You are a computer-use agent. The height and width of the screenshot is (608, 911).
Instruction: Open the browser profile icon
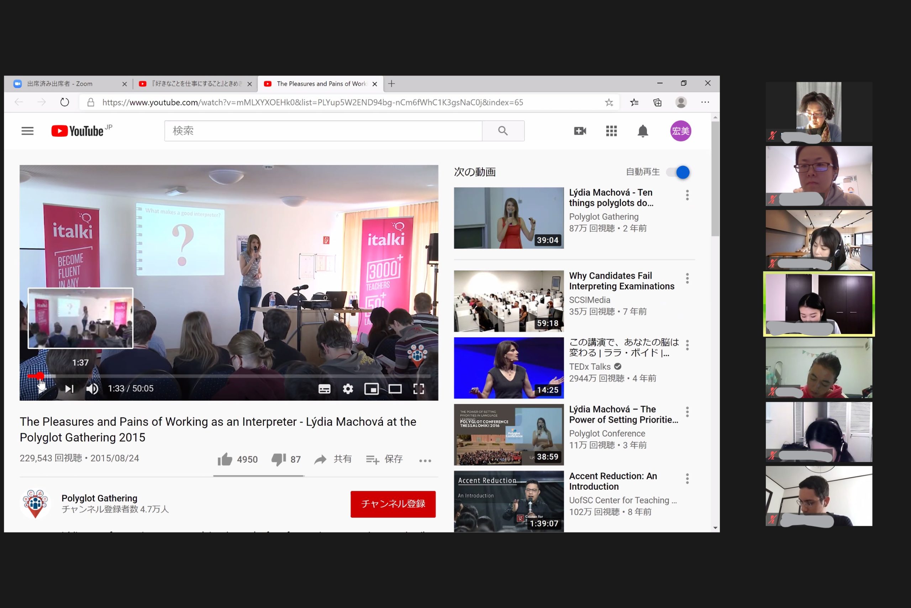coord(681,102)
